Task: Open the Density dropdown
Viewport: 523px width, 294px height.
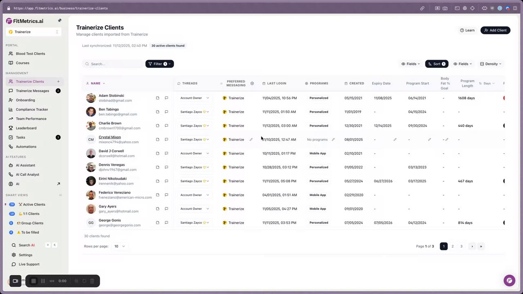Action: [x=491, y=64]
